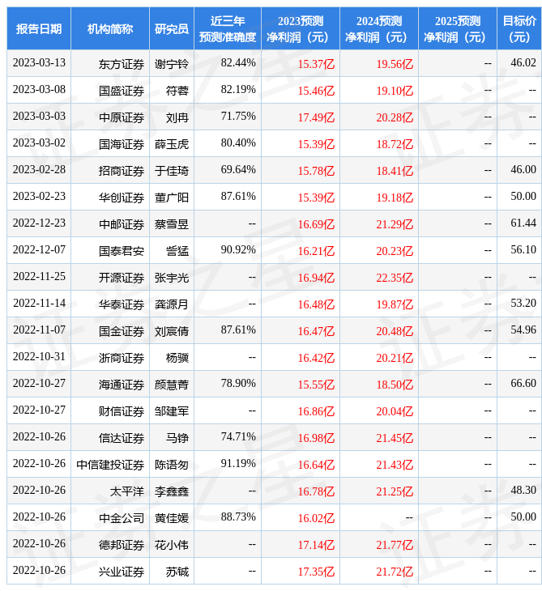
Task: Click researcher name 马铮
Action: tap(177, 438)
